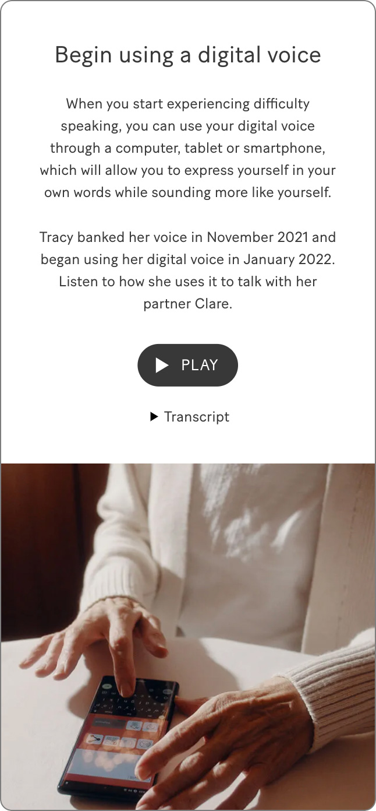The width and height of the screenshot is (376, 811).
Task: Click the paragraph about difficulty speaking
Action: pos(188,148)
